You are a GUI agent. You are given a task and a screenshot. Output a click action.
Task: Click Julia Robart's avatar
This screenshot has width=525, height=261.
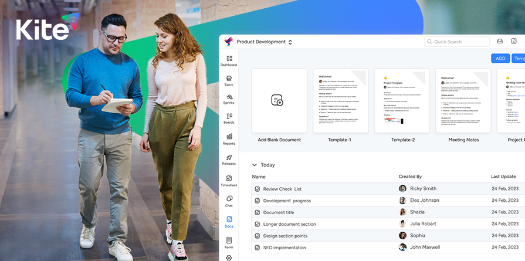402,223
